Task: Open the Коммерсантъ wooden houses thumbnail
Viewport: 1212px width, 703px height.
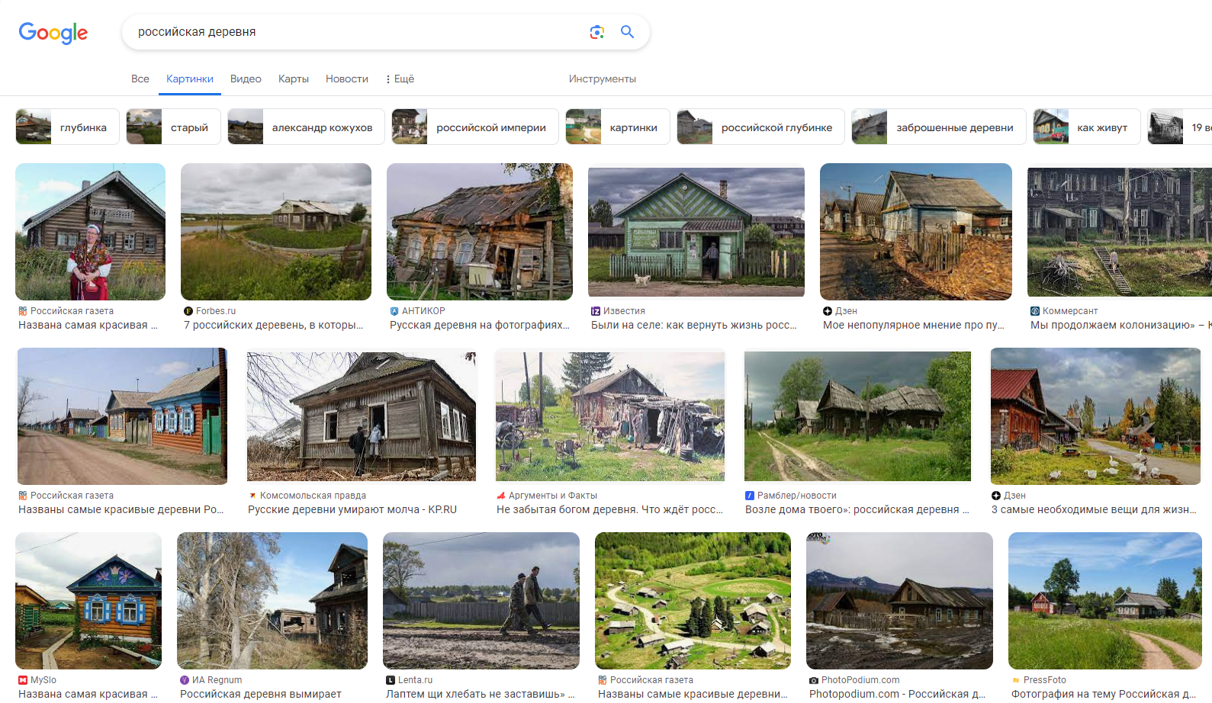Action: pos(1120,232)
